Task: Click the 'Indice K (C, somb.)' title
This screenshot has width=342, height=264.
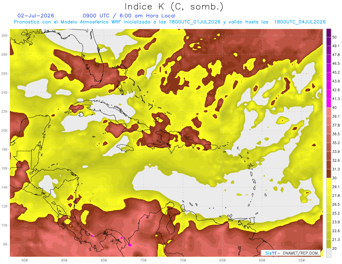Action: pyautogui.click(x=174, y=7)
